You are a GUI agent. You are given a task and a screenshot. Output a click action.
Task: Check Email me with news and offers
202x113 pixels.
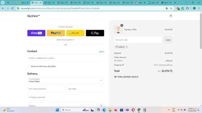(29, 66)
